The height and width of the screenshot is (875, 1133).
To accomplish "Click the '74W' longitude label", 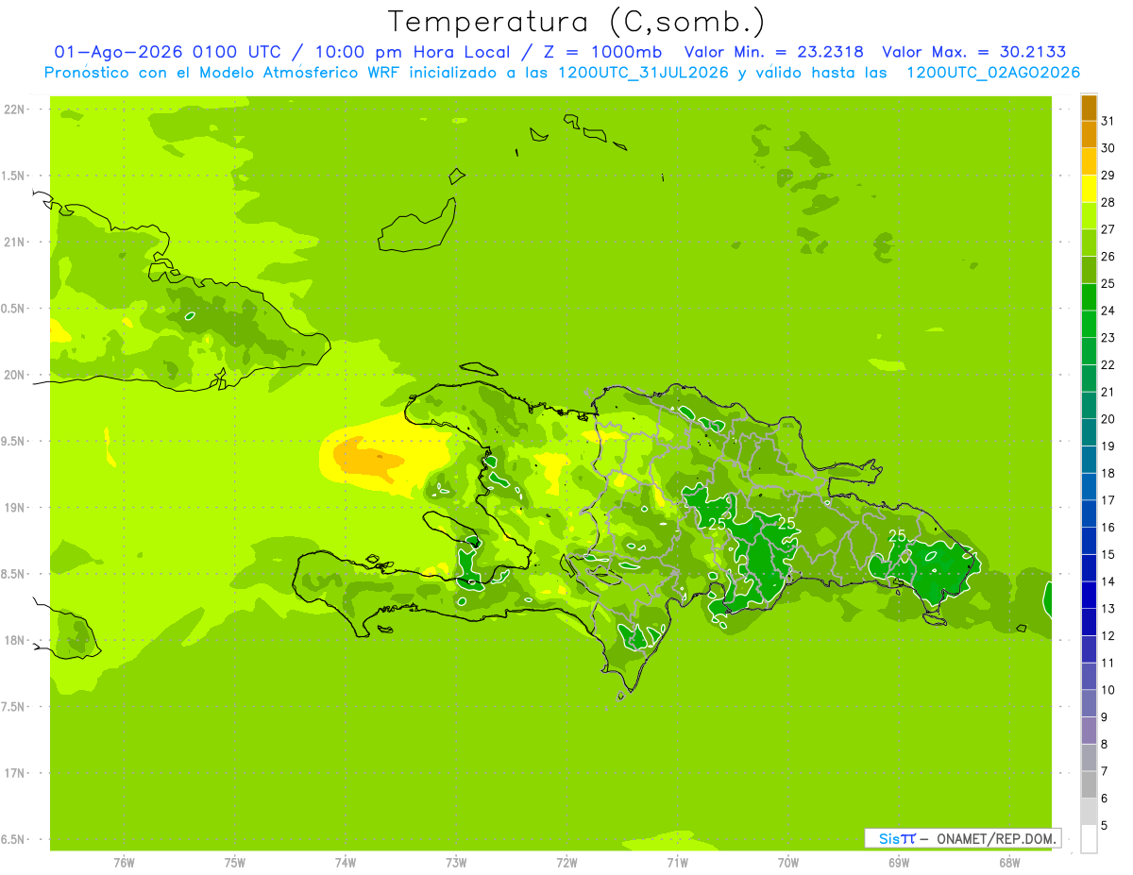I will click(x=346, y=863).
